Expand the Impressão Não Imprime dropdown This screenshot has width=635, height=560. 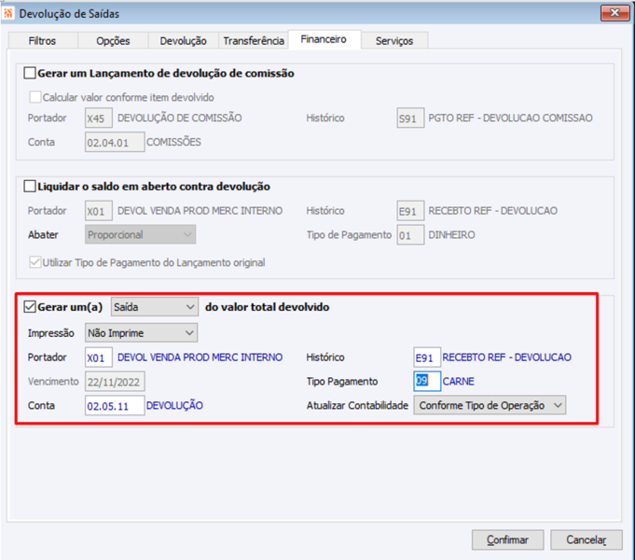coord(141,333)
